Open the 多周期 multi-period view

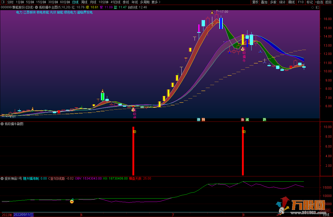145,2
